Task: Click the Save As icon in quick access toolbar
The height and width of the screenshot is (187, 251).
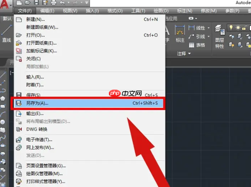Action: (x=45, y=3)
